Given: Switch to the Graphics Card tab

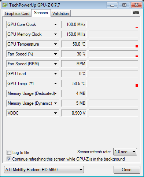Looking at the screenshot, I should tap(17, 14).
